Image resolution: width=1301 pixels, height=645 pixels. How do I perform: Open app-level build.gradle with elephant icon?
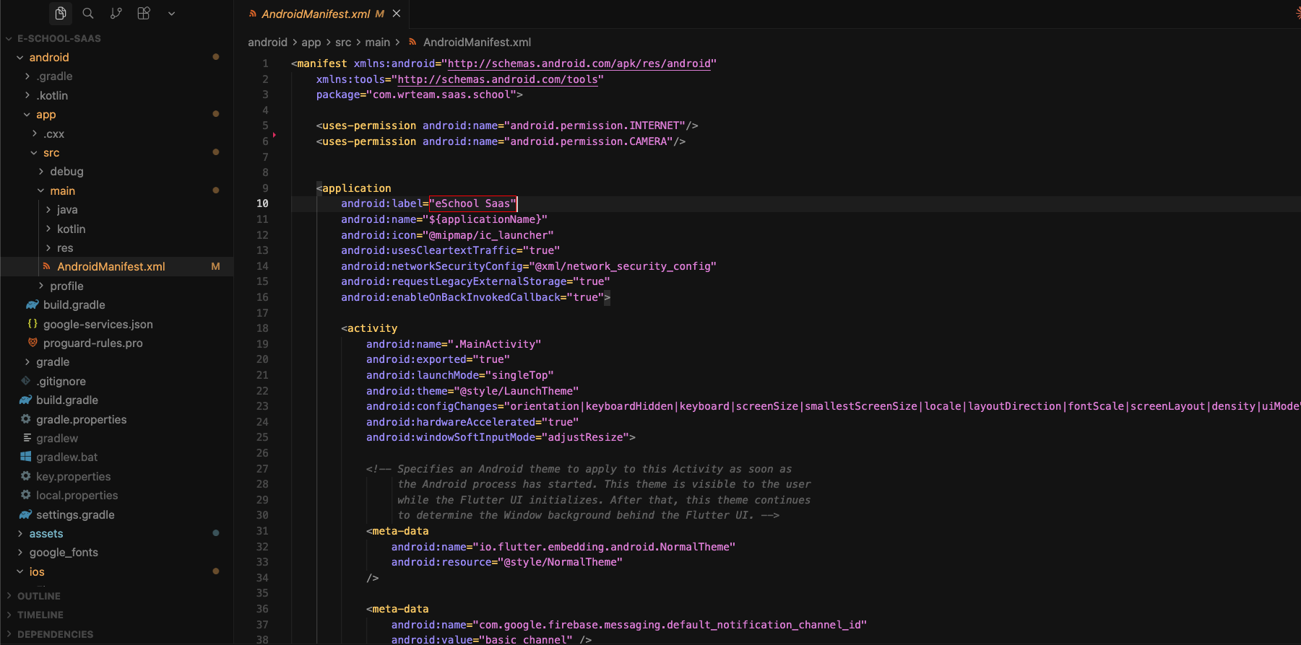tap(74, 304)
